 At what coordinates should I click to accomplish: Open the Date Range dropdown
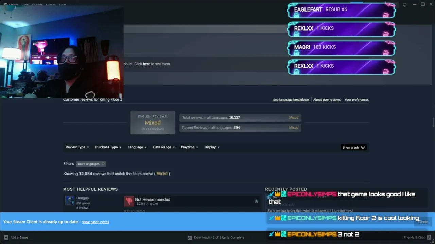[164, 147]
